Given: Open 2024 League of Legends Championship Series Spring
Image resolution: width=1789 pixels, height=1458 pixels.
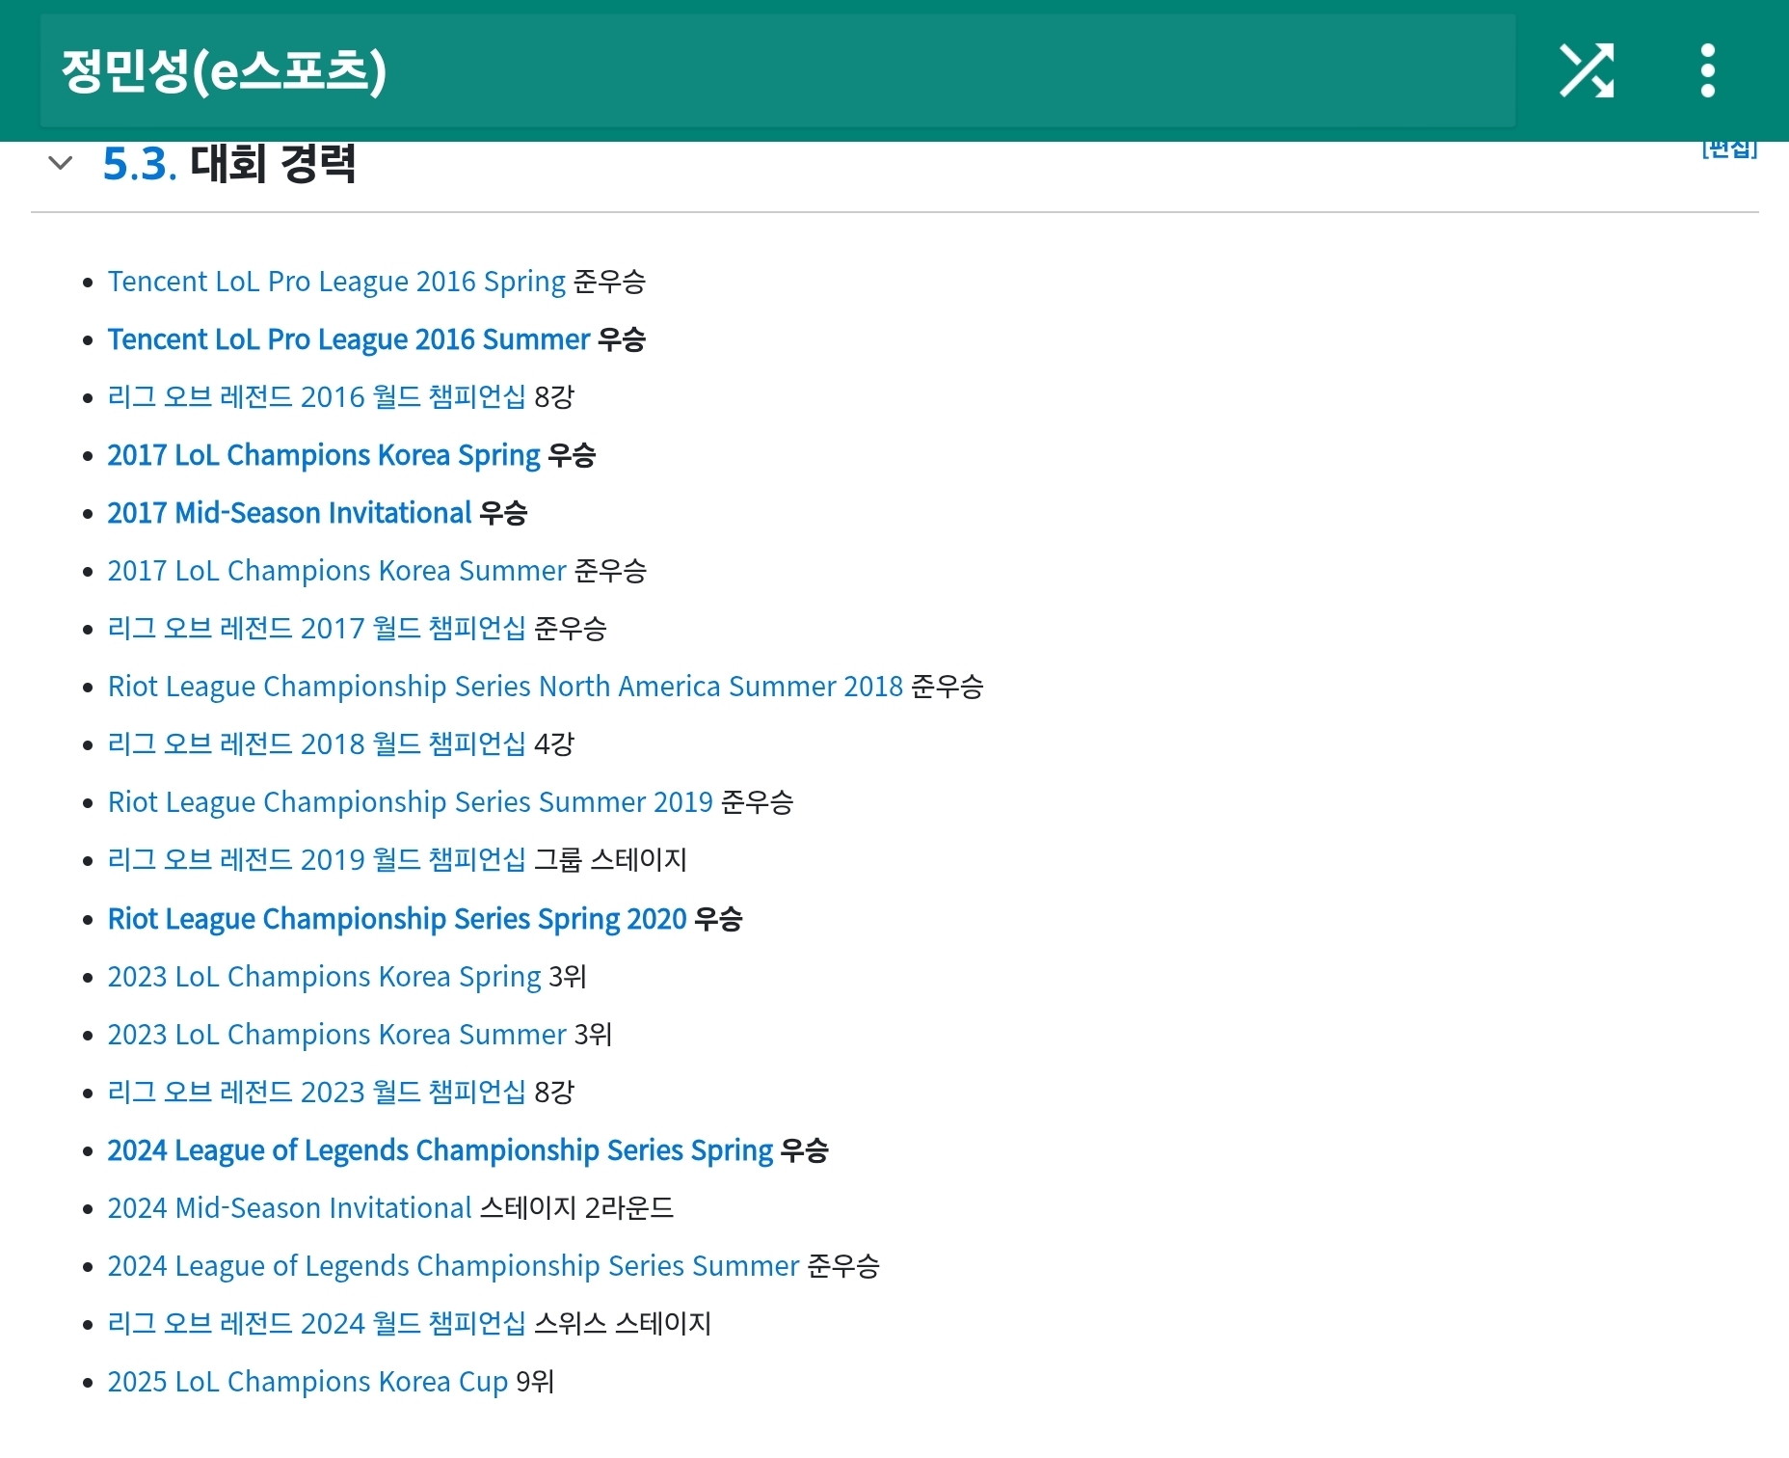Looking at the screenshot, I should tap(440, 1150).
